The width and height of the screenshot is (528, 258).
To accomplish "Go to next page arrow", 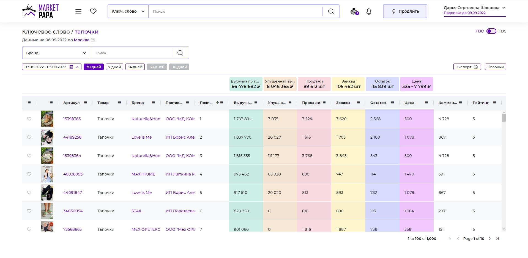I will [x=489, y=238].
